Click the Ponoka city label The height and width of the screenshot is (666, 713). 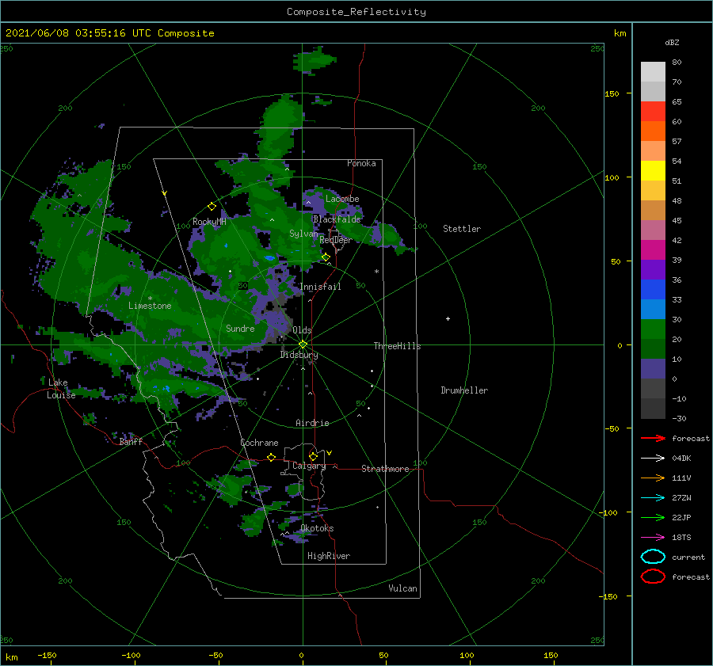[x=361, y=163]
